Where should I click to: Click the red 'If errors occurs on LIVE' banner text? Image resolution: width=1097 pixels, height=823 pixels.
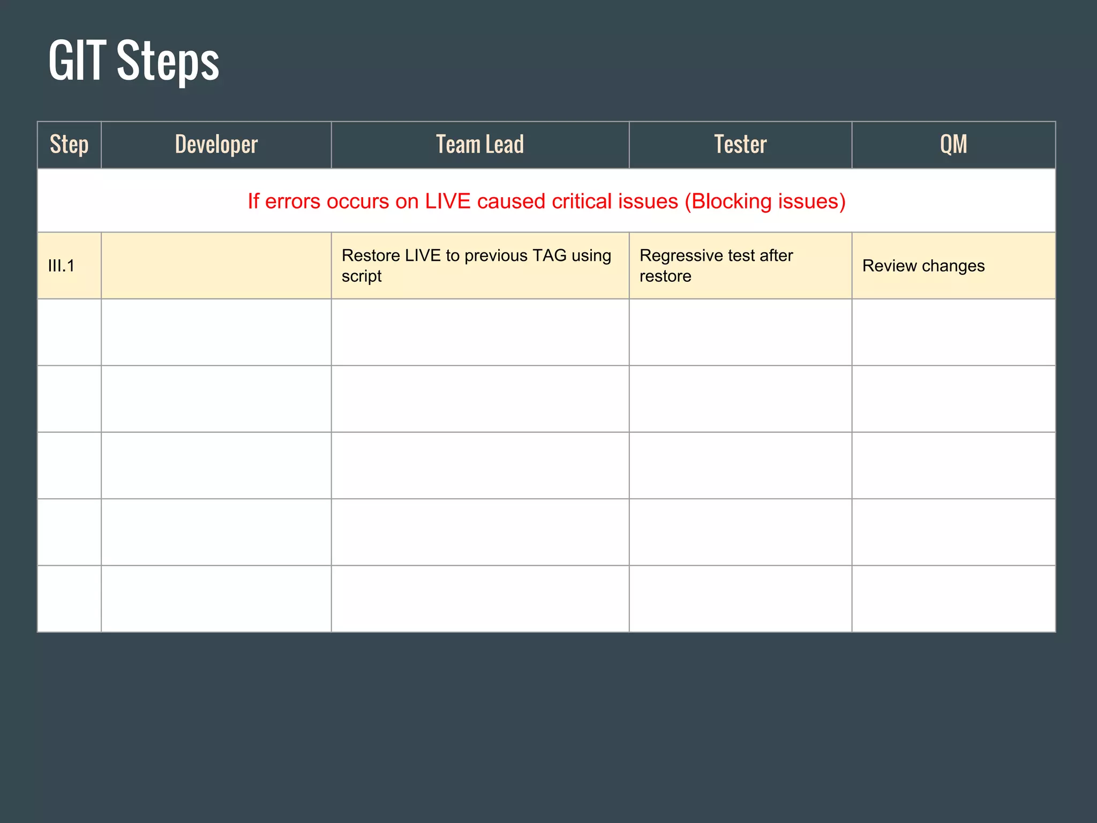(546, 201)
